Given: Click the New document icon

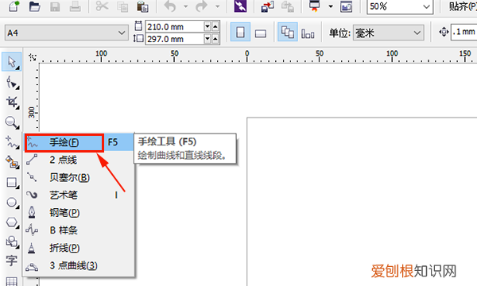Looking at the screenshot, I should tap(14, 6).
